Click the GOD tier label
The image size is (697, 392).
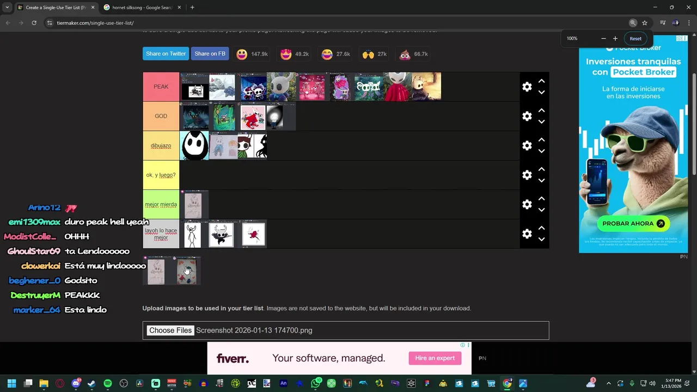point(161,116)
